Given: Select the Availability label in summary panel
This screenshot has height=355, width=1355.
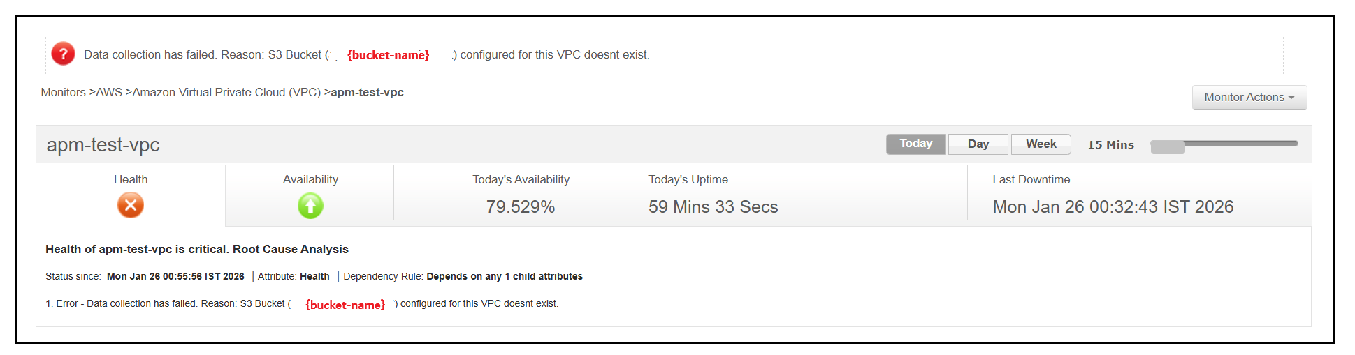Looking at the screenshot, I should (310, 179).
